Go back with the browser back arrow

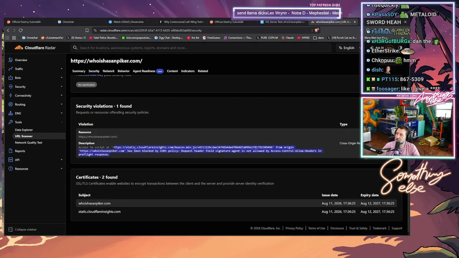8,30
